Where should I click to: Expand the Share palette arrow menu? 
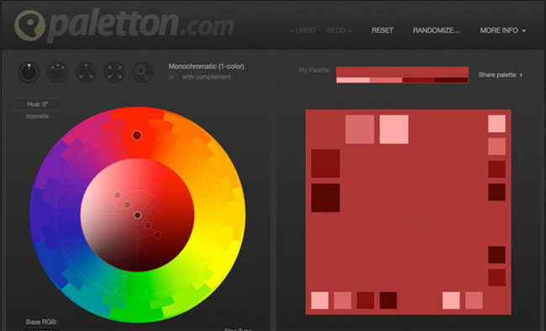click(x=501, y=75)
